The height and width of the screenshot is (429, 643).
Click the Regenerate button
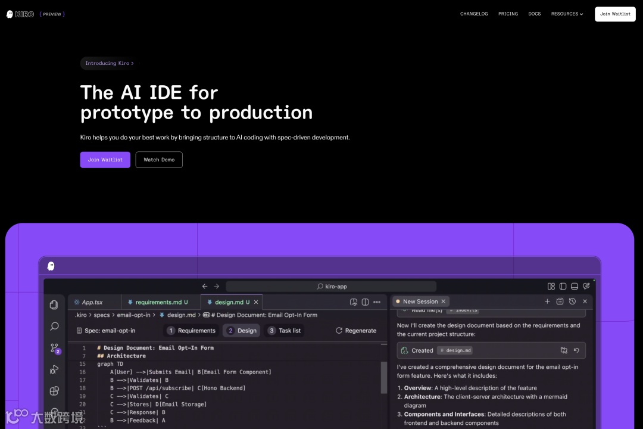356,331
